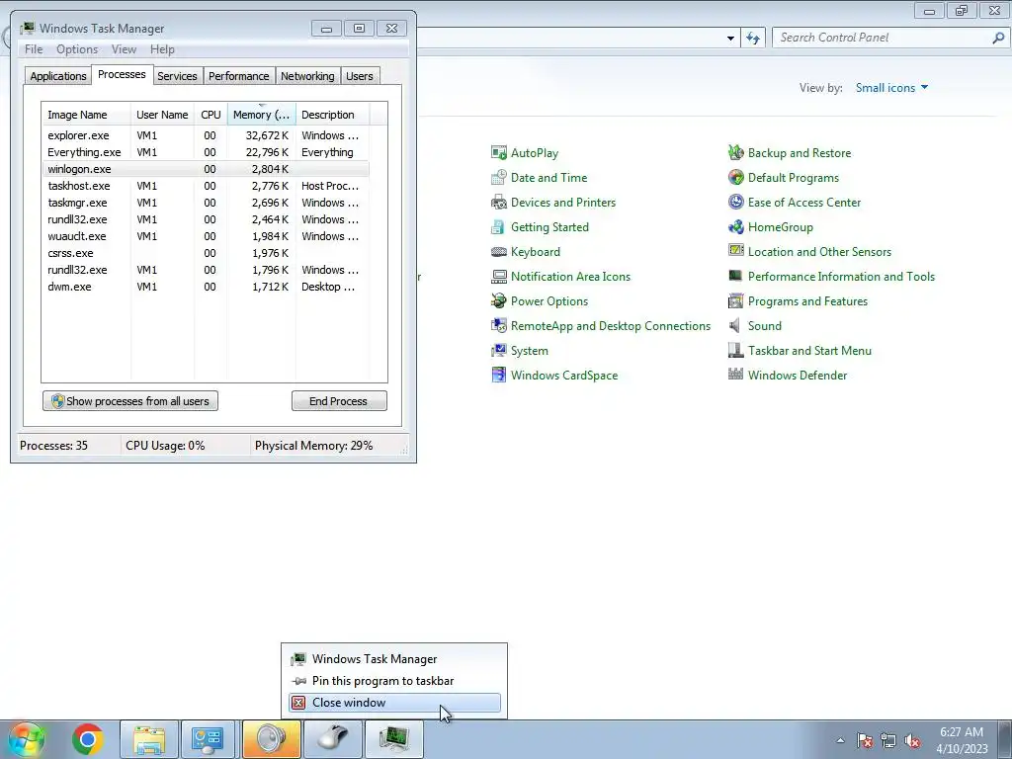Open Taskbar and Start Menu icon

click(x=735, y=351)
